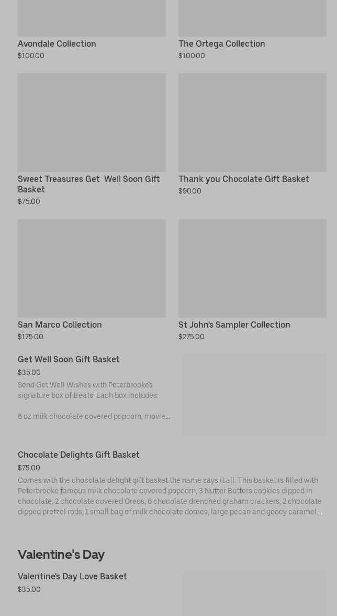The image size is (337, 616).
Task: Click The Ortega Collection title
Action: [221, 44]
